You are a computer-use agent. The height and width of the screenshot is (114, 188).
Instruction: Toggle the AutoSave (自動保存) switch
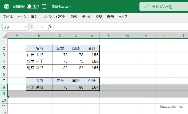[33, 6]
